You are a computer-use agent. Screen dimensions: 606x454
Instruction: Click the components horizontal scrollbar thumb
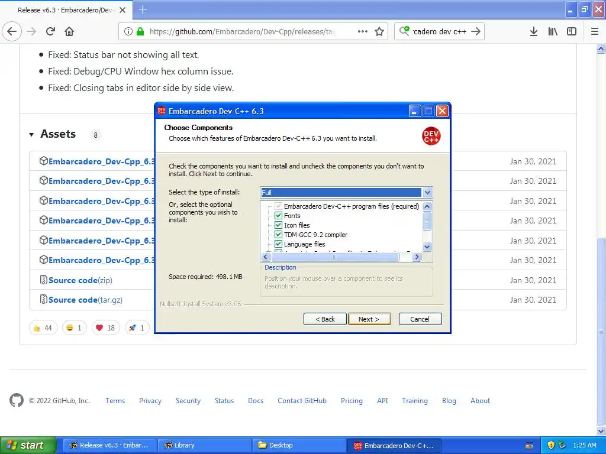pyautogui.click(x=335, y=257)
